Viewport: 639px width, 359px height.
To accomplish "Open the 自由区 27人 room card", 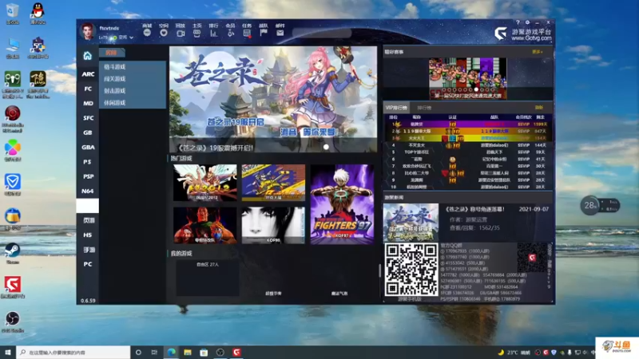I will (x=208, y=278).
